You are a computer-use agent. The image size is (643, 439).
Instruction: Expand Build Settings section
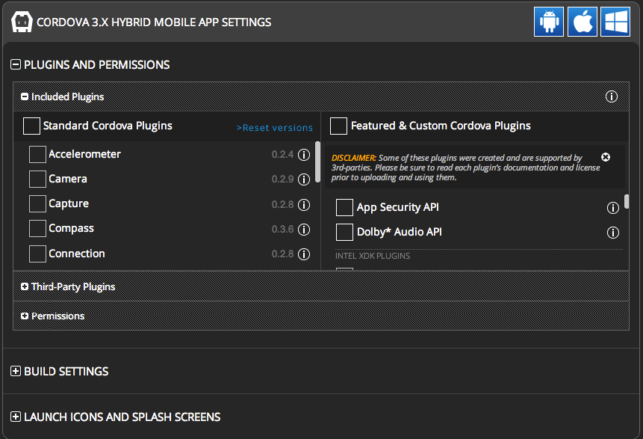pos(16,371)
